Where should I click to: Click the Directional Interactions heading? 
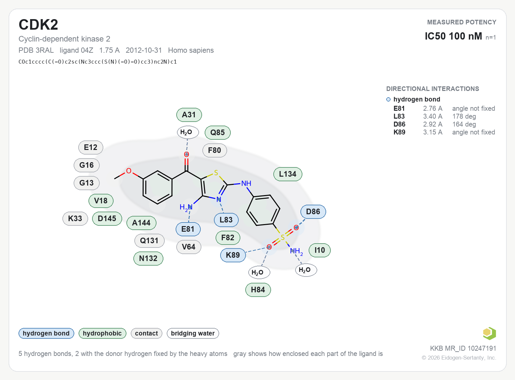tap(432, 89)
